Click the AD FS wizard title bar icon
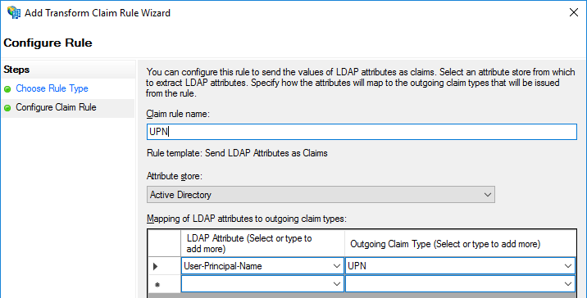This screenshot has width=587, height=298. (x=13, y=13)
